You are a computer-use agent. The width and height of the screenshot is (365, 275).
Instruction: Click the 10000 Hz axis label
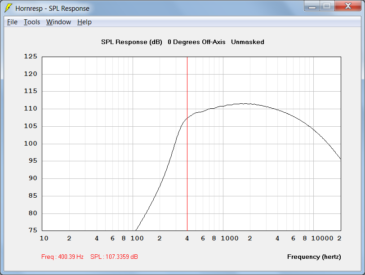[x=322, y=238]
